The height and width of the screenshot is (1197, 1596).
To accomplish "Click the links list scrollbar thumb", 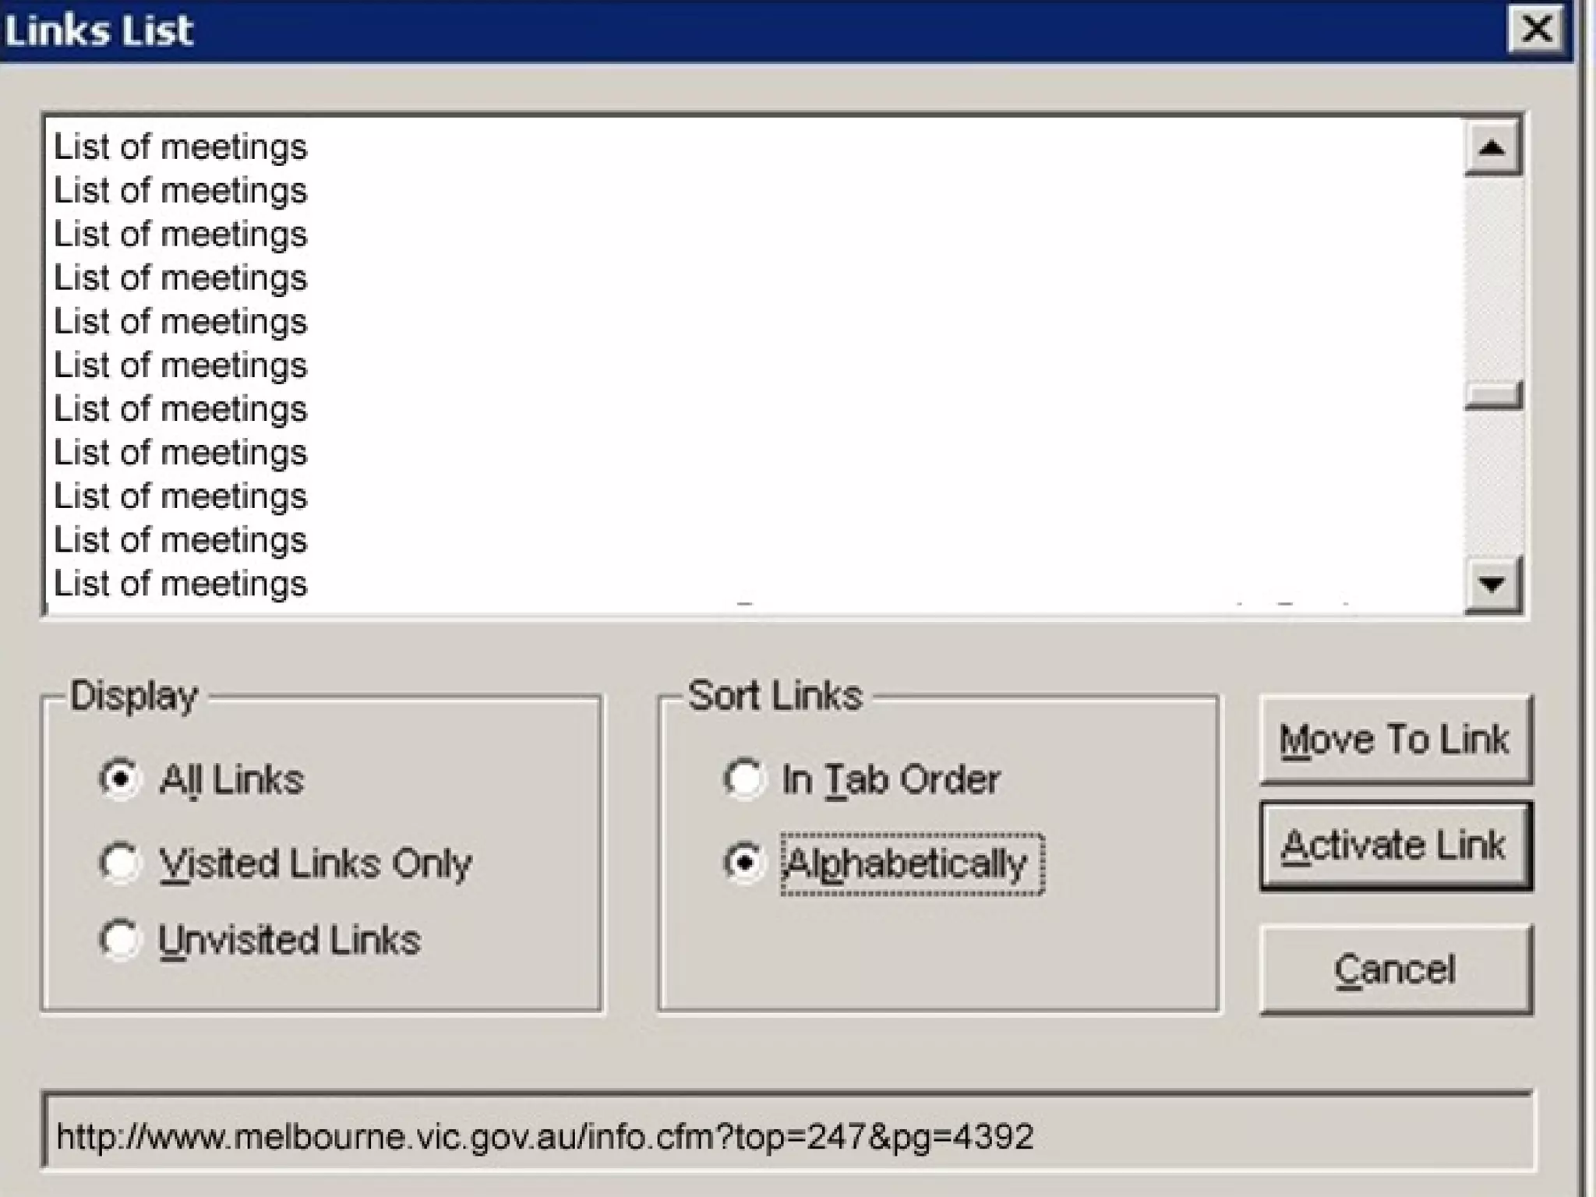I will [x=1492, y=394].
